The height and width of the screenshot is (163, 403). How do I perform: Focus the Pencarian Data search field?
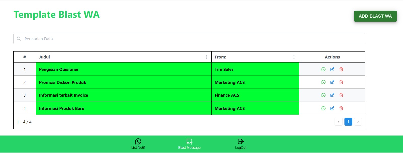pyautogui.click(x=189, y=39)
